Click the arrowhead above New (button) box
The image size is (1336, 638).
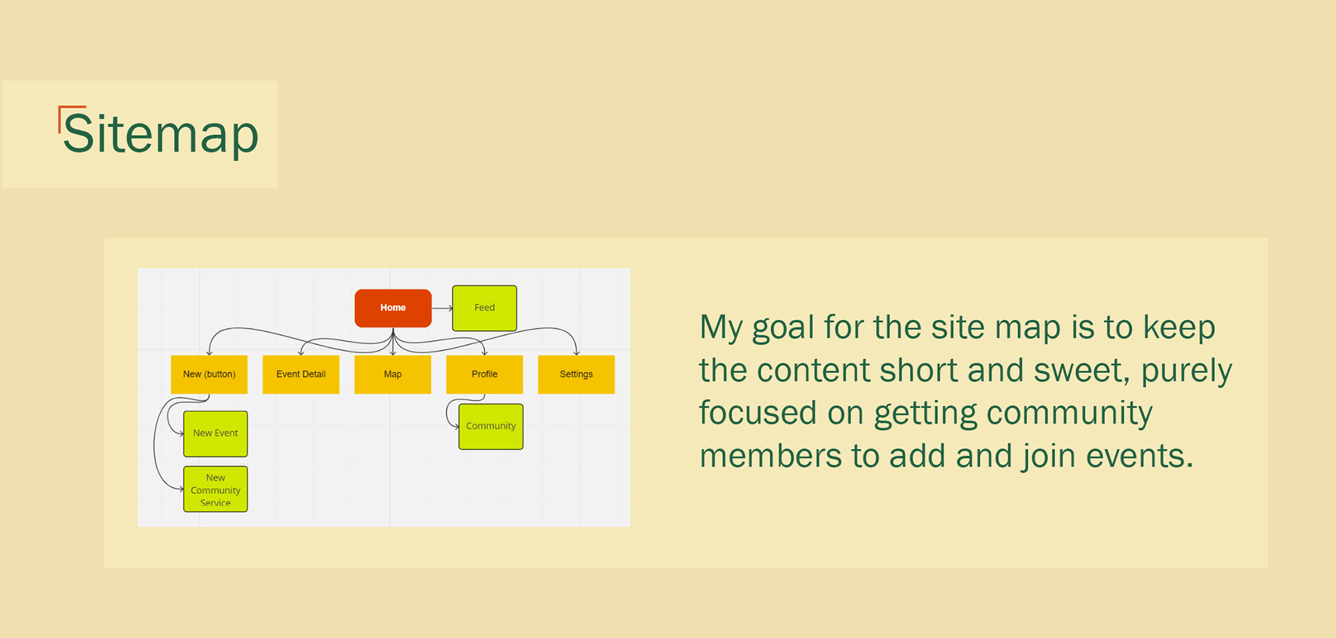point(209,352)
